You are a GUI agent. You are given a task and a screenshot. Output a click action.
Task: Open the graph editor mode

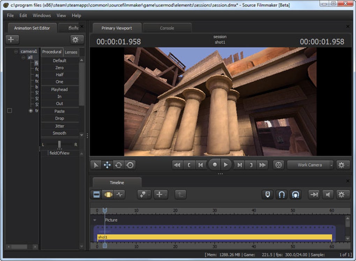[x=119, y=195]
